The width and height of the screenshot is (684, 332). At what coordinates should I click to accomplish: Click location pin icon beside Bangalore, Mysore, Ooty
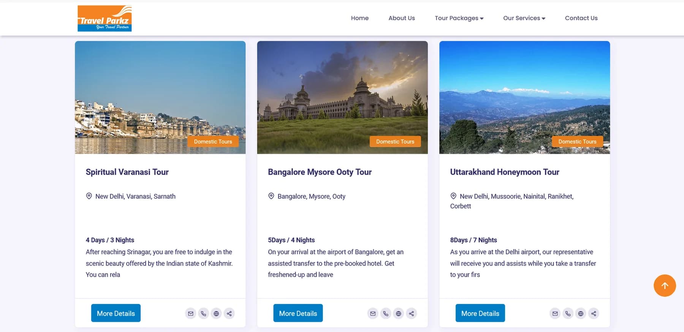(x=271, y=196)
